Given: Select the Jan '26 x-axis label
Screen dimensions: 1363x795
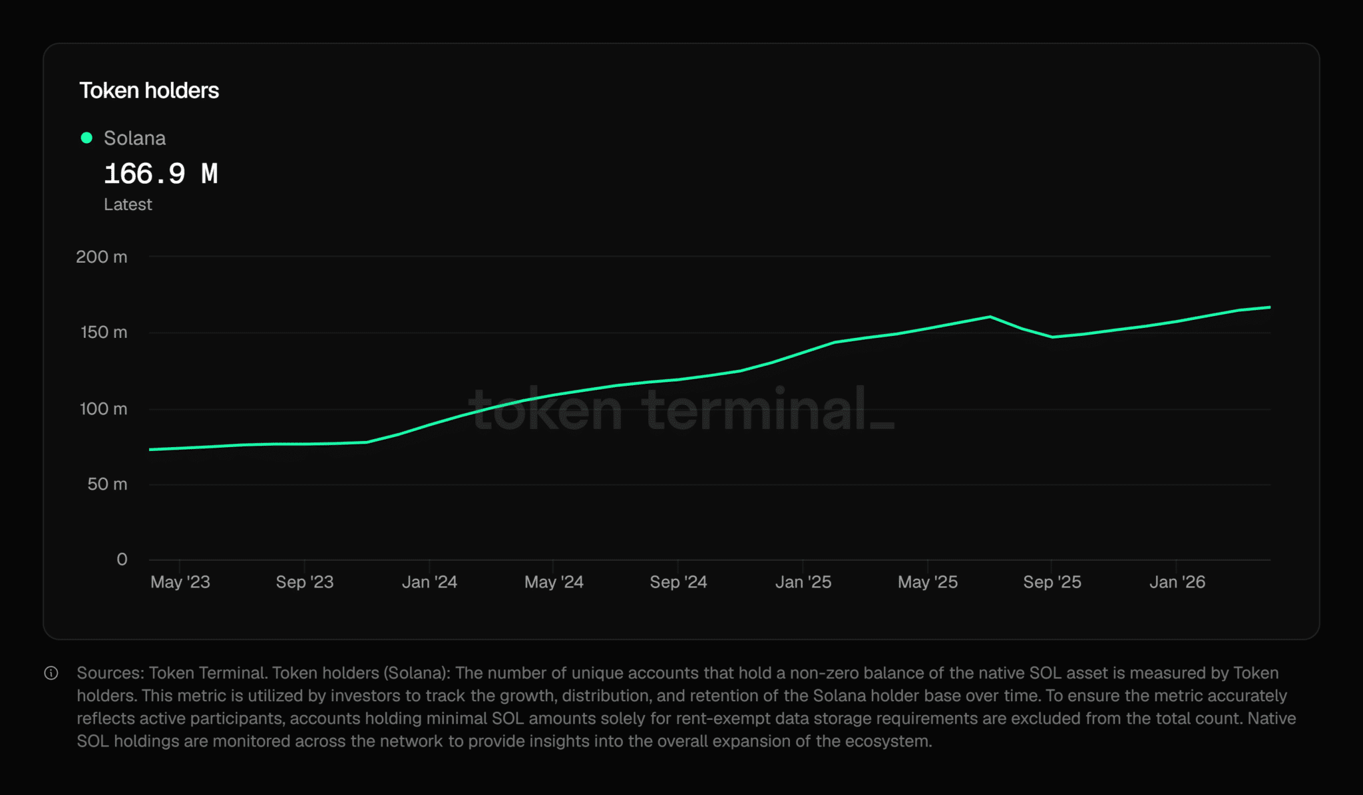Looking at the screenshot, I should point(1177,582).
